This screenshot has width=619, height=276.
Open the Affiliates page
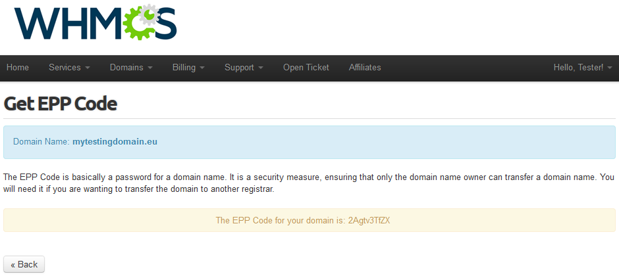point(365,67)
